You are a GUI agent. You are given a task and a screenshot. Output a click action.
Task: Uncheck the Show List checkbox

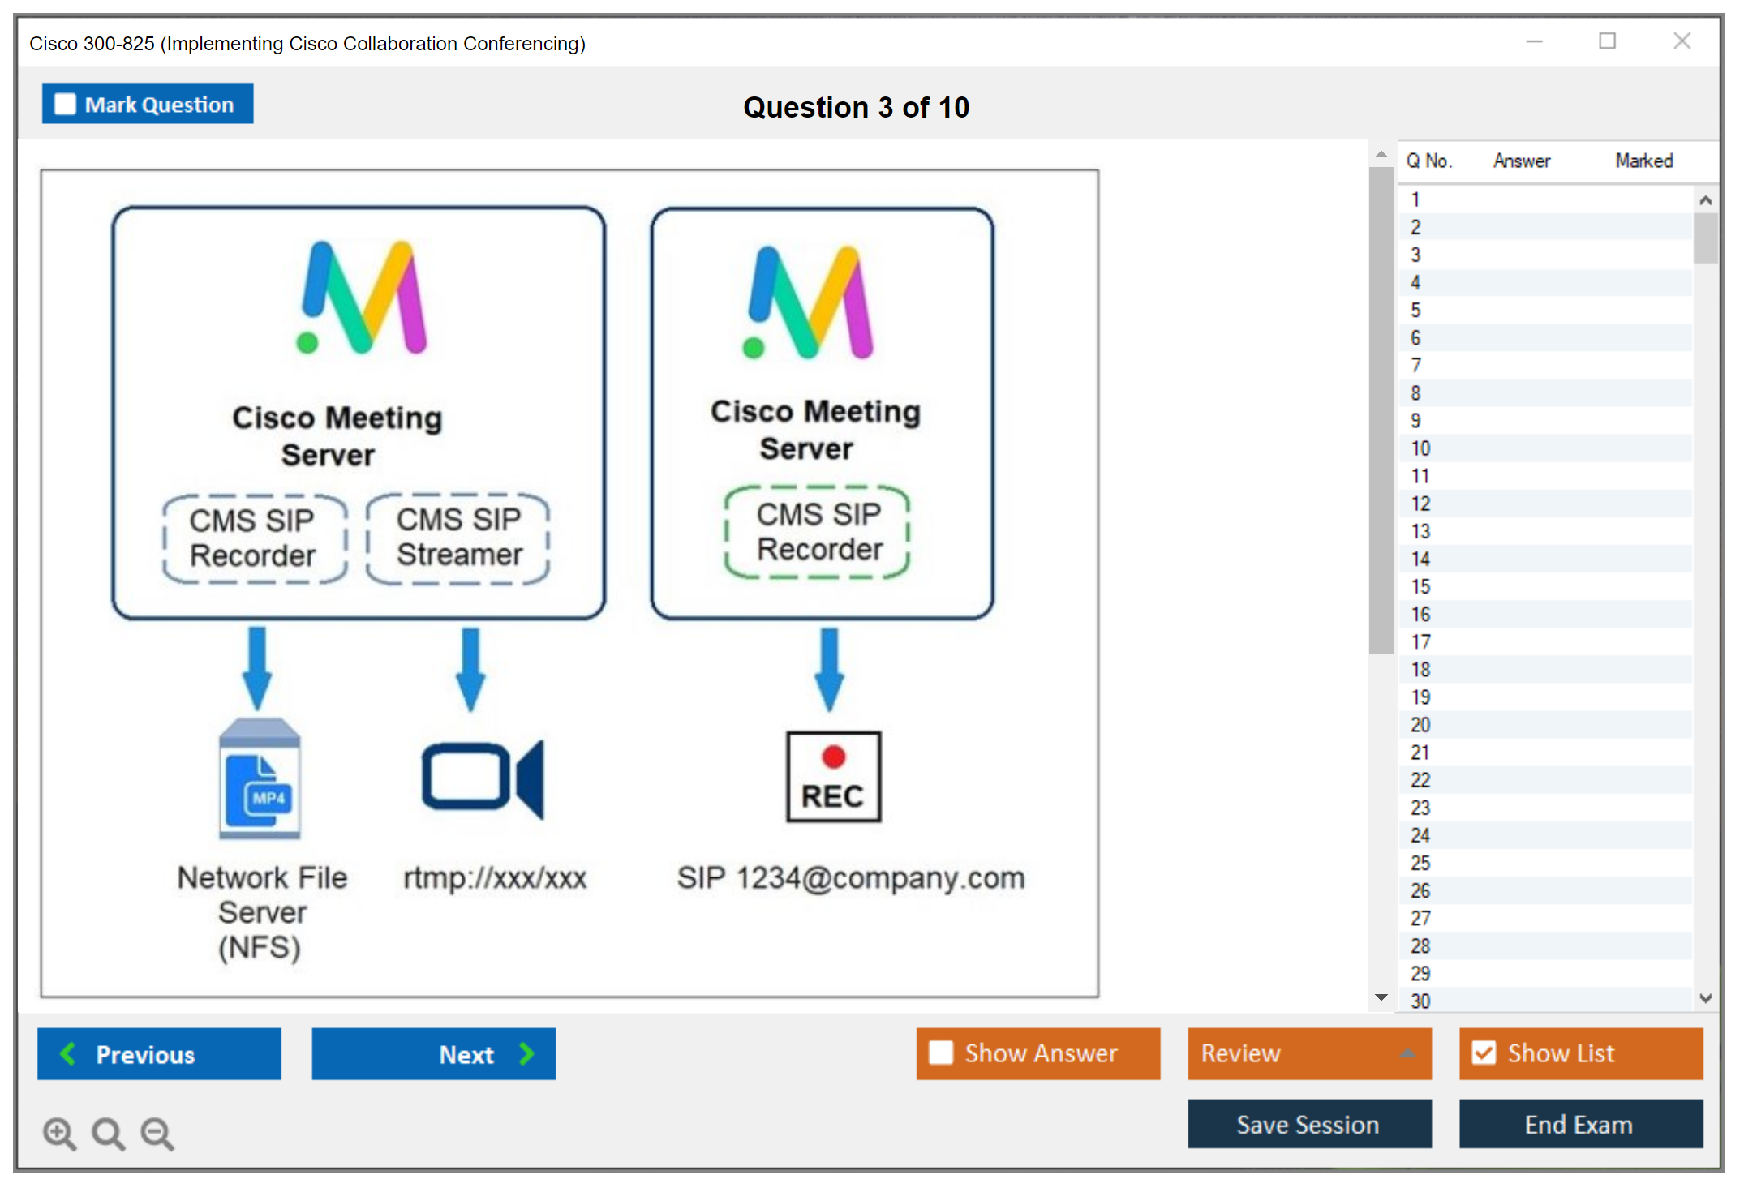[1484, 1053]
